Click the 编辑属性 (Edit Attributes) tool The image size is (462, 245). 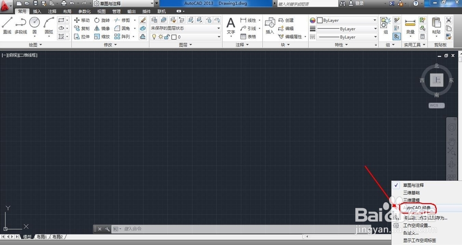coord(290,36)
